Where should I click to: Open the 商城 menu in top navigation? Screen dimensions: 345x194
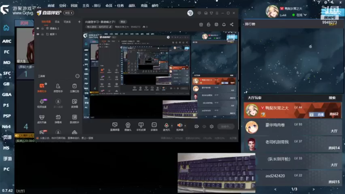[x=51, y=6]
